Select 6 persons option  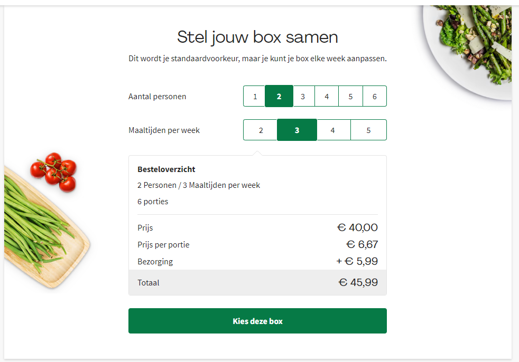375,97
